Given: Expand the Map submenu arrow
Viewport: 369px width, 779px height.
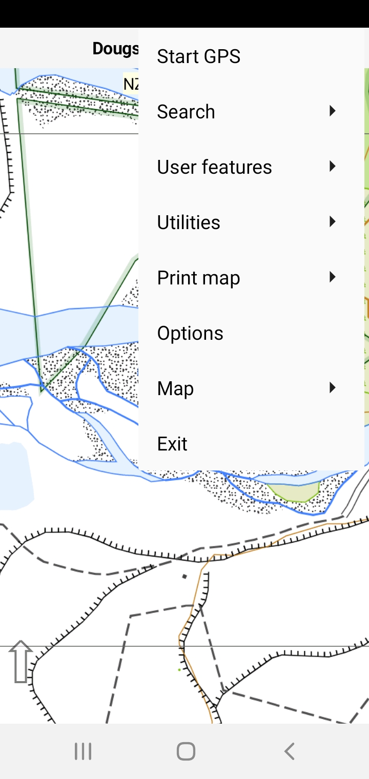Looking at the screenshot, I should click(333, 388).
